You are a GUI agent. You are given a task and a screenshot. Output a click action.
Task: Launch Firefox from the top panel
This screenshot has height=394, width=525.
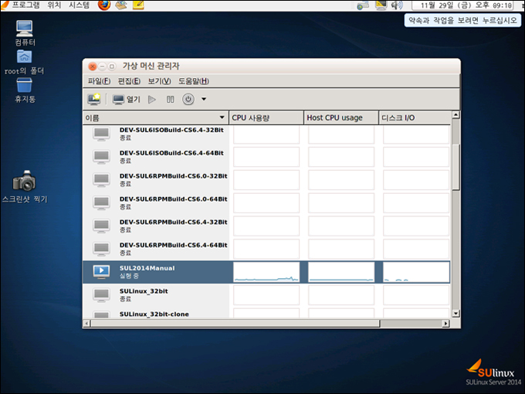[104, 5]
